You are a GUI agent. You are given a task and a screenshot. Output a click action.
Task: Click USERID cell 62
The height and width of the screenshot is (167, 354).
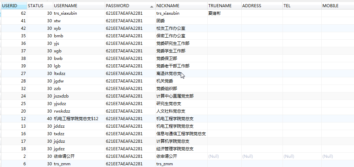click(x=14, y=13)
